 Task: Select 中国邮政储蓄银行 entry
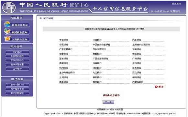click(101, 45)
